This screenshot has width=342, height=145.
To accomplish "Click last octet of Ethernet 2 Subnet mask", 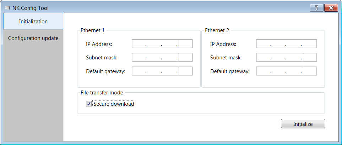I will point(310,58).
